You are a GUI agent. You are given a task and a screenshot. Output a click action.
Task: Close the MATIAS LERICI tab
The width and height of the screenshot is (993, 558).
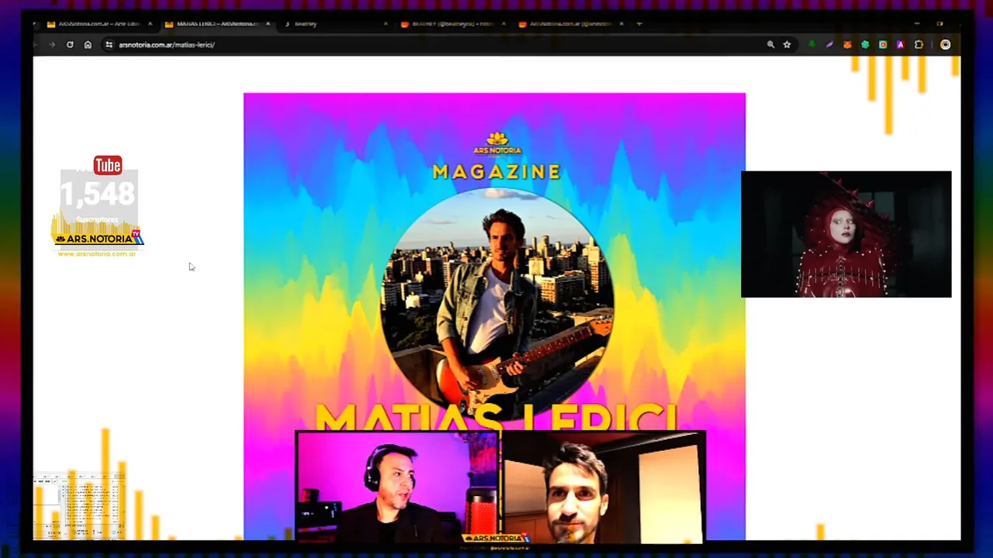point(268,24)
